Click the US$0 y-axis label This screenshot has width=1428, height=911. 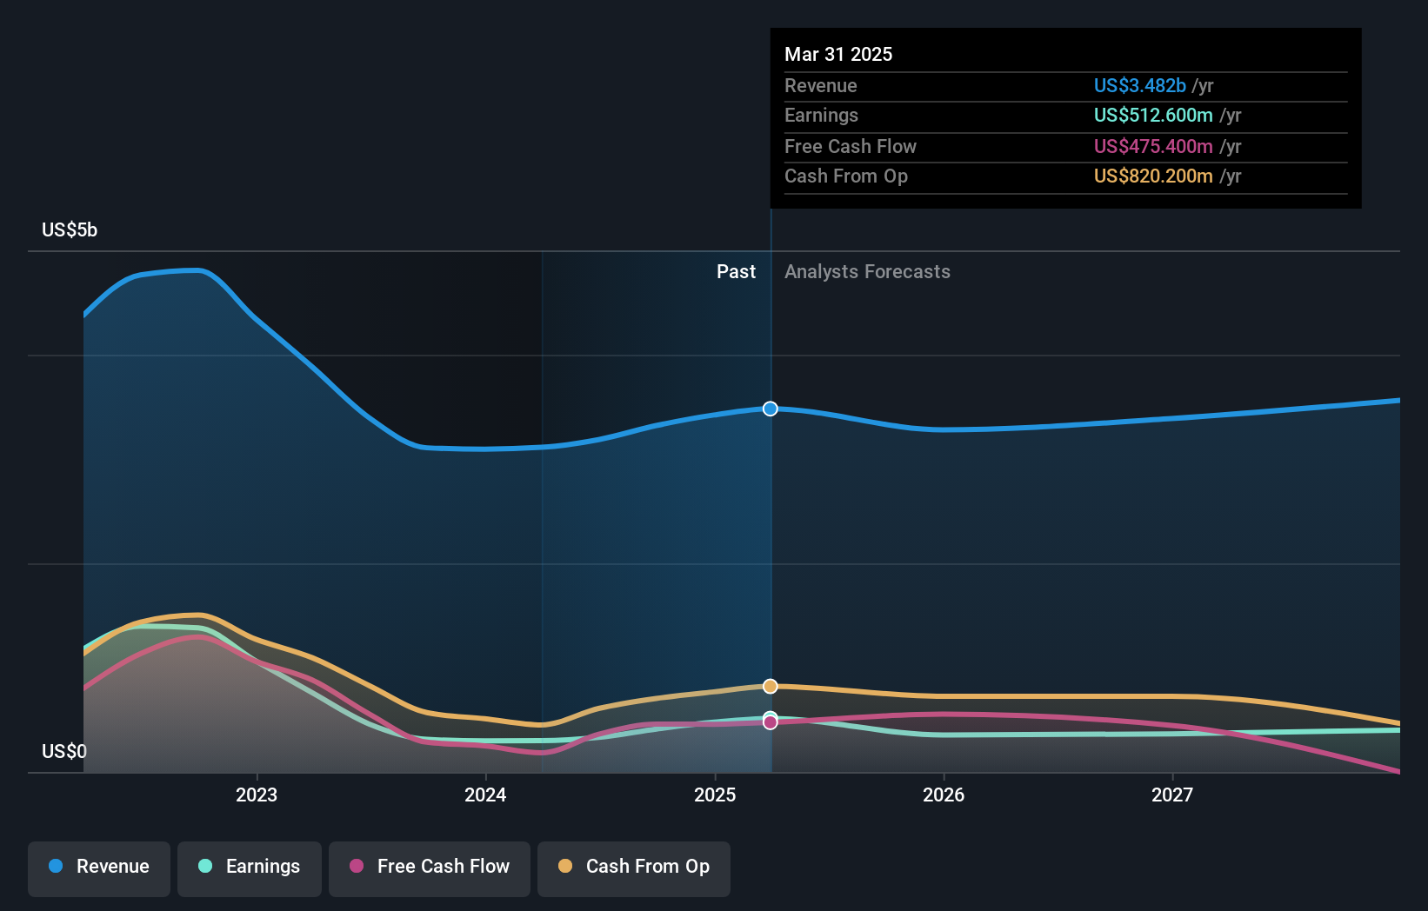[64, 751]
